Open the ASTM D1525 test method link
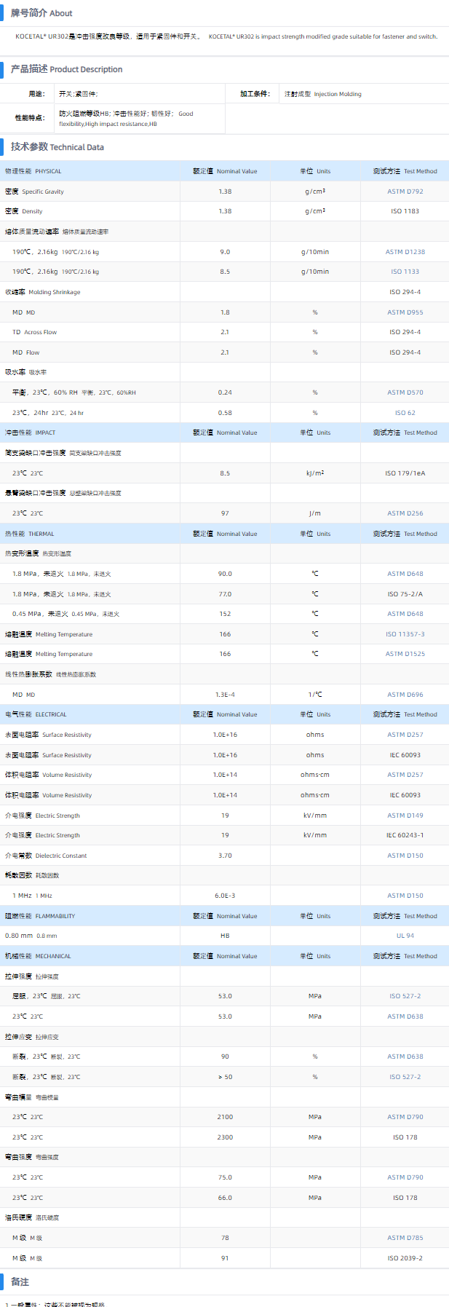This screenshot has height=1307, width=449. 405,654
